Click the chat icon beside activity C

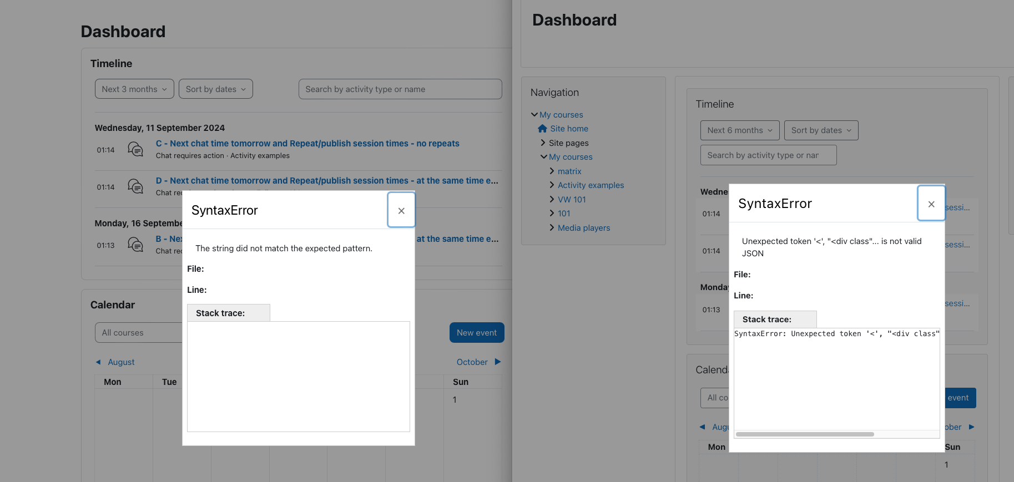click(x=135, y=149)
